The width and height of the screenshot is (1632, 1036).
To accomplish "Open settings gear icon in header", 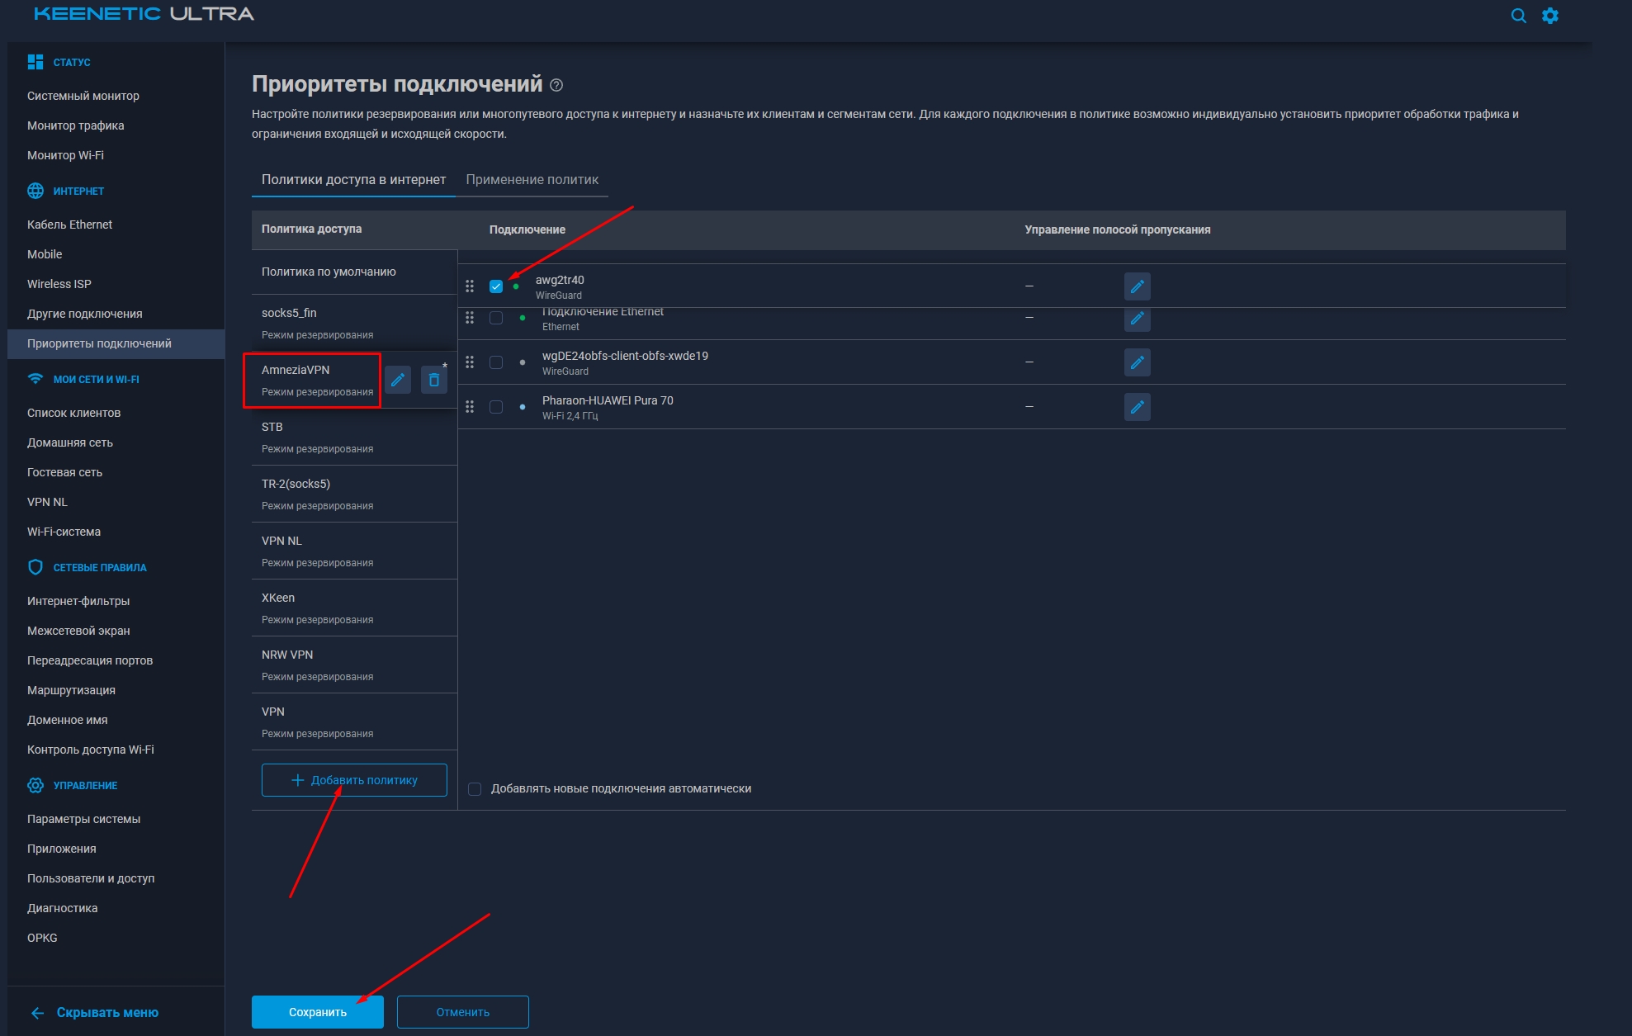I will point(1550,16).
